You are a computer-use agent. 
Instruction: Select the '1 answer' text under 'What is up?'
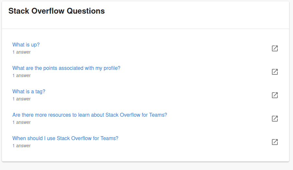pos(21,52)
